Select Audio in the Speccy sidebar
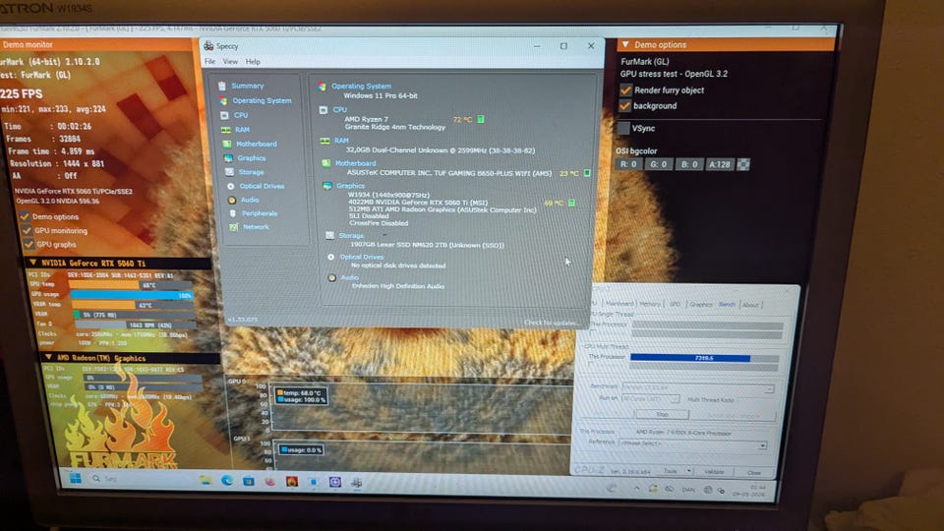 250,200
